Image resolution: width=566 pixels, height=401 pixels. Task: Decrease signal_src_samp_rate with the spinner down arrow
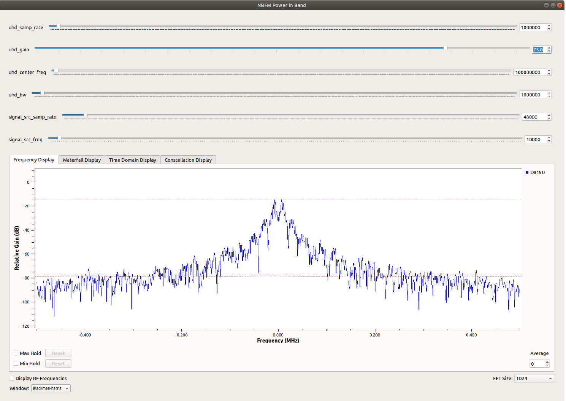549,119
